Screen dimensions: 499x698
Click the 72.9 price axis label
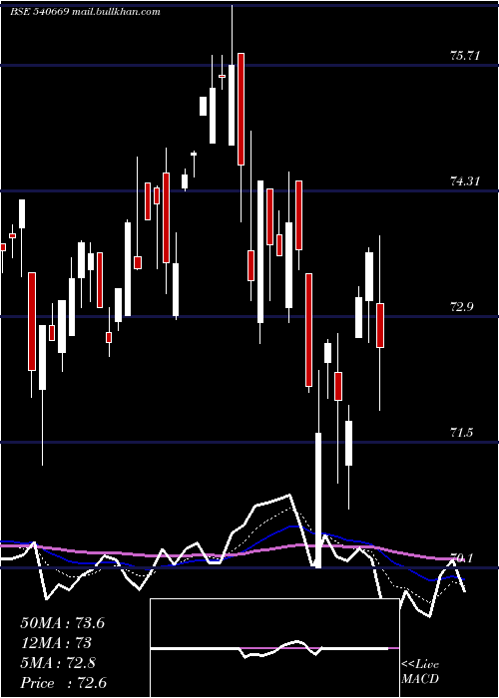pyautogui.click(x=462, y=307)
